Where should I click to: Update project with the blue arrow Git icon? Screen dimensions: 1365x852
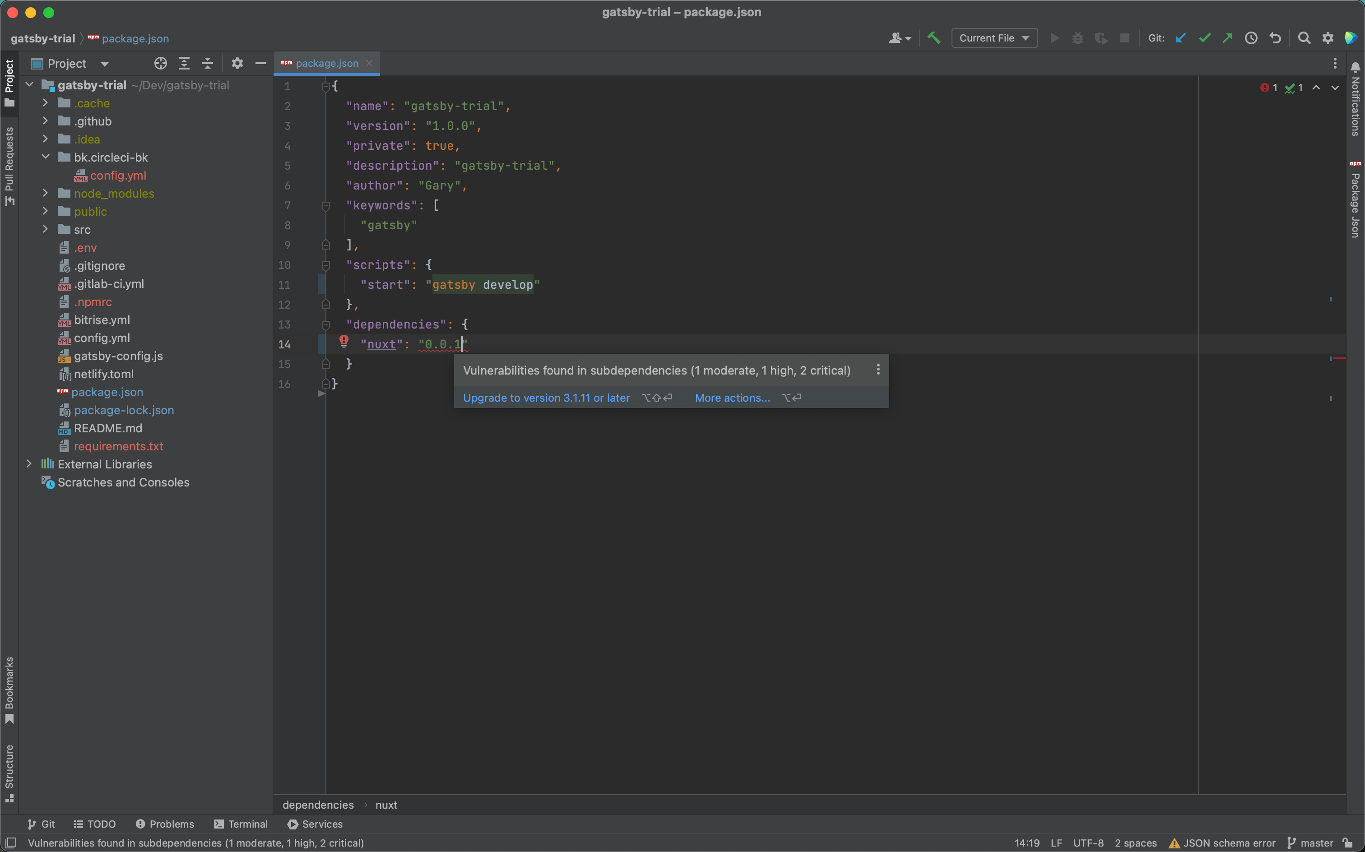point(1180,38)
